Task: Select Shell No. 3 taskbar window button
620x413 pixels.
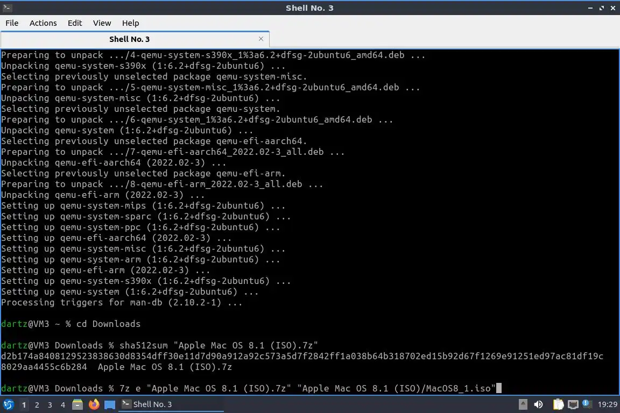Action: click(171, 404)
